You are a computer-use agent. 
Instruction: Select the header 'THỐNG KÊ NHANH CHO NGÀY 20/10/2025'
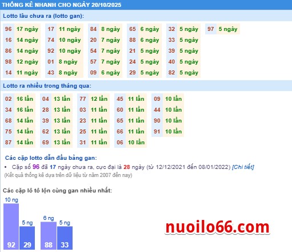point(61,5)
